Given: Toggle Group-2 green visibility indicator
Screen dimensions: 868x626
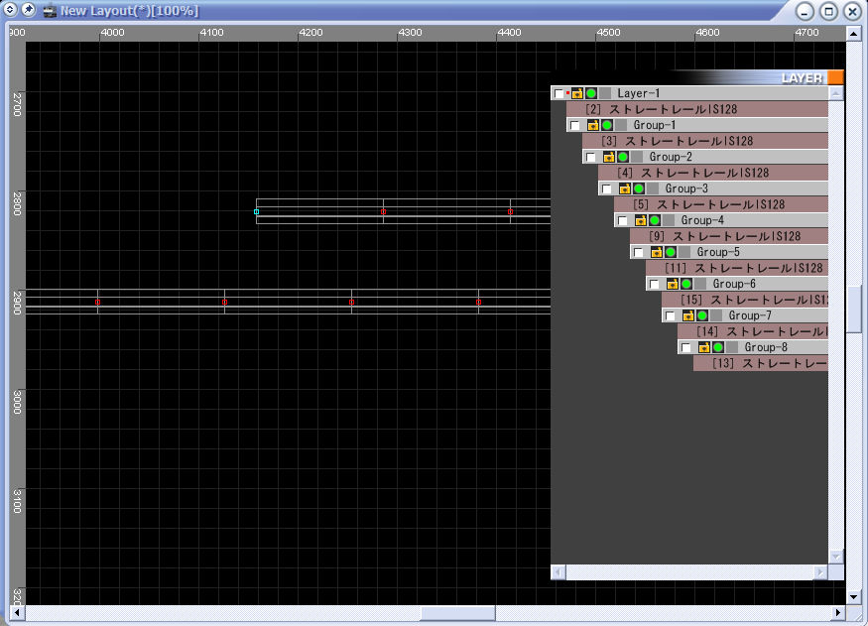Looking at the screenshot, I should point(623,157).
